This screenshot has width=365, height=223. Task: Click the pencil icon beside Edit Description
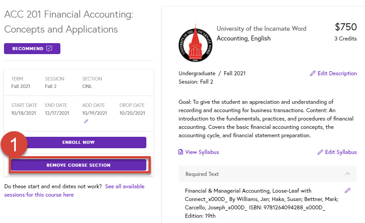click(313, 73)
